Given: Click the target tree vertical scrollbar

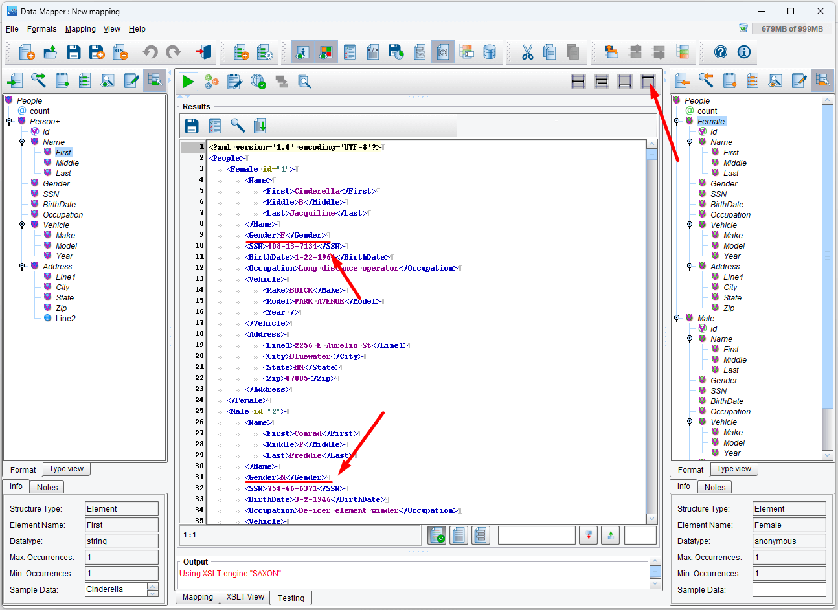Looking at the screenshot, I should pos(827,278).
